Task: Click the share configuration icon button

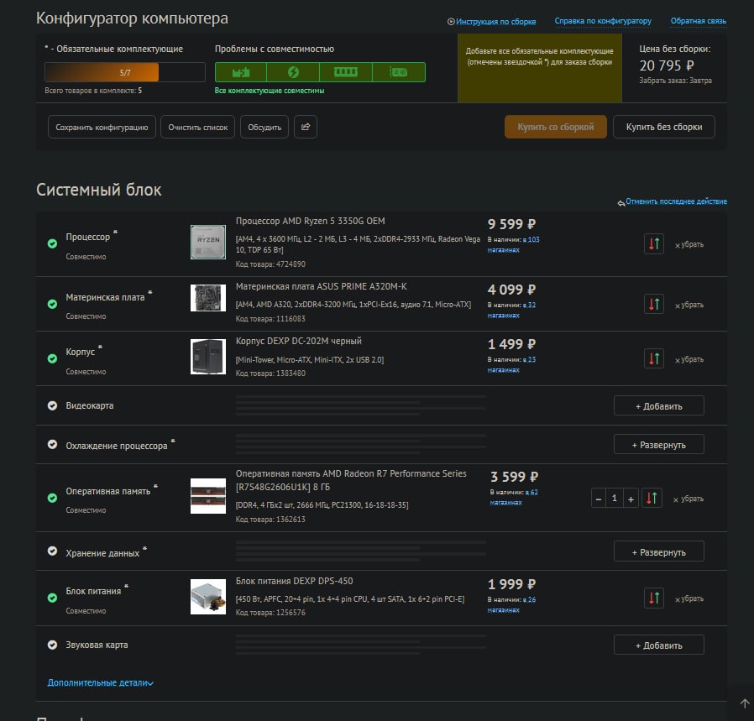Action: [x=306, y=127]
